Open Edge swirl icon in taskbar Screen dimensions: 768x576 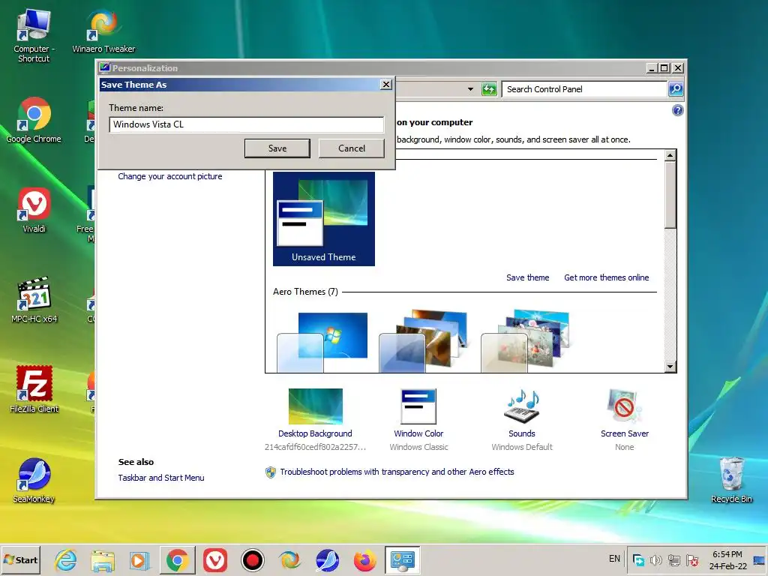(x=290, y=560)
